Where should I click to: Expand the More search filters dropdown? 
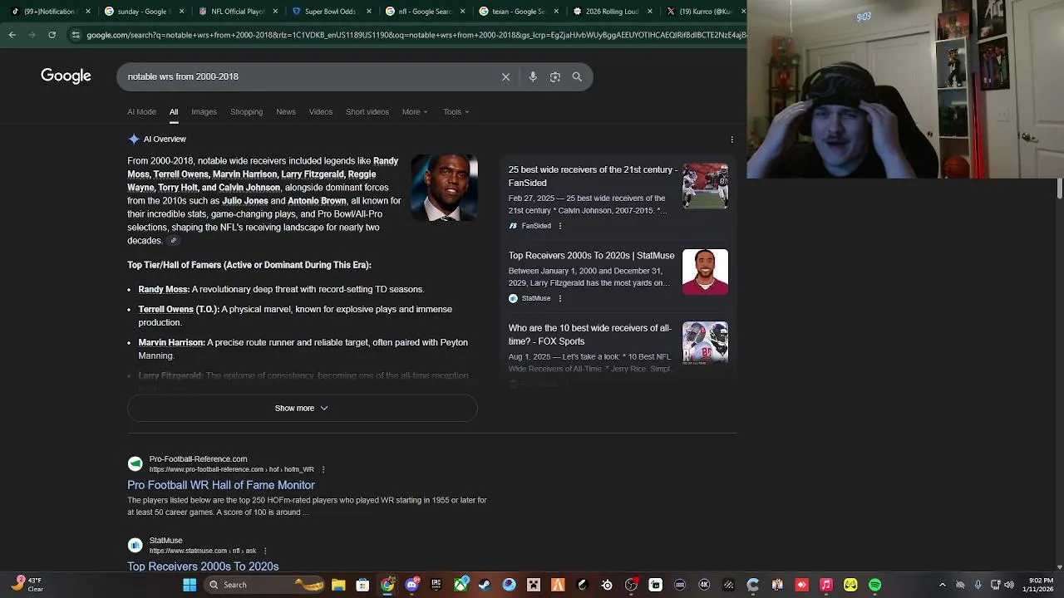(415, 112)
